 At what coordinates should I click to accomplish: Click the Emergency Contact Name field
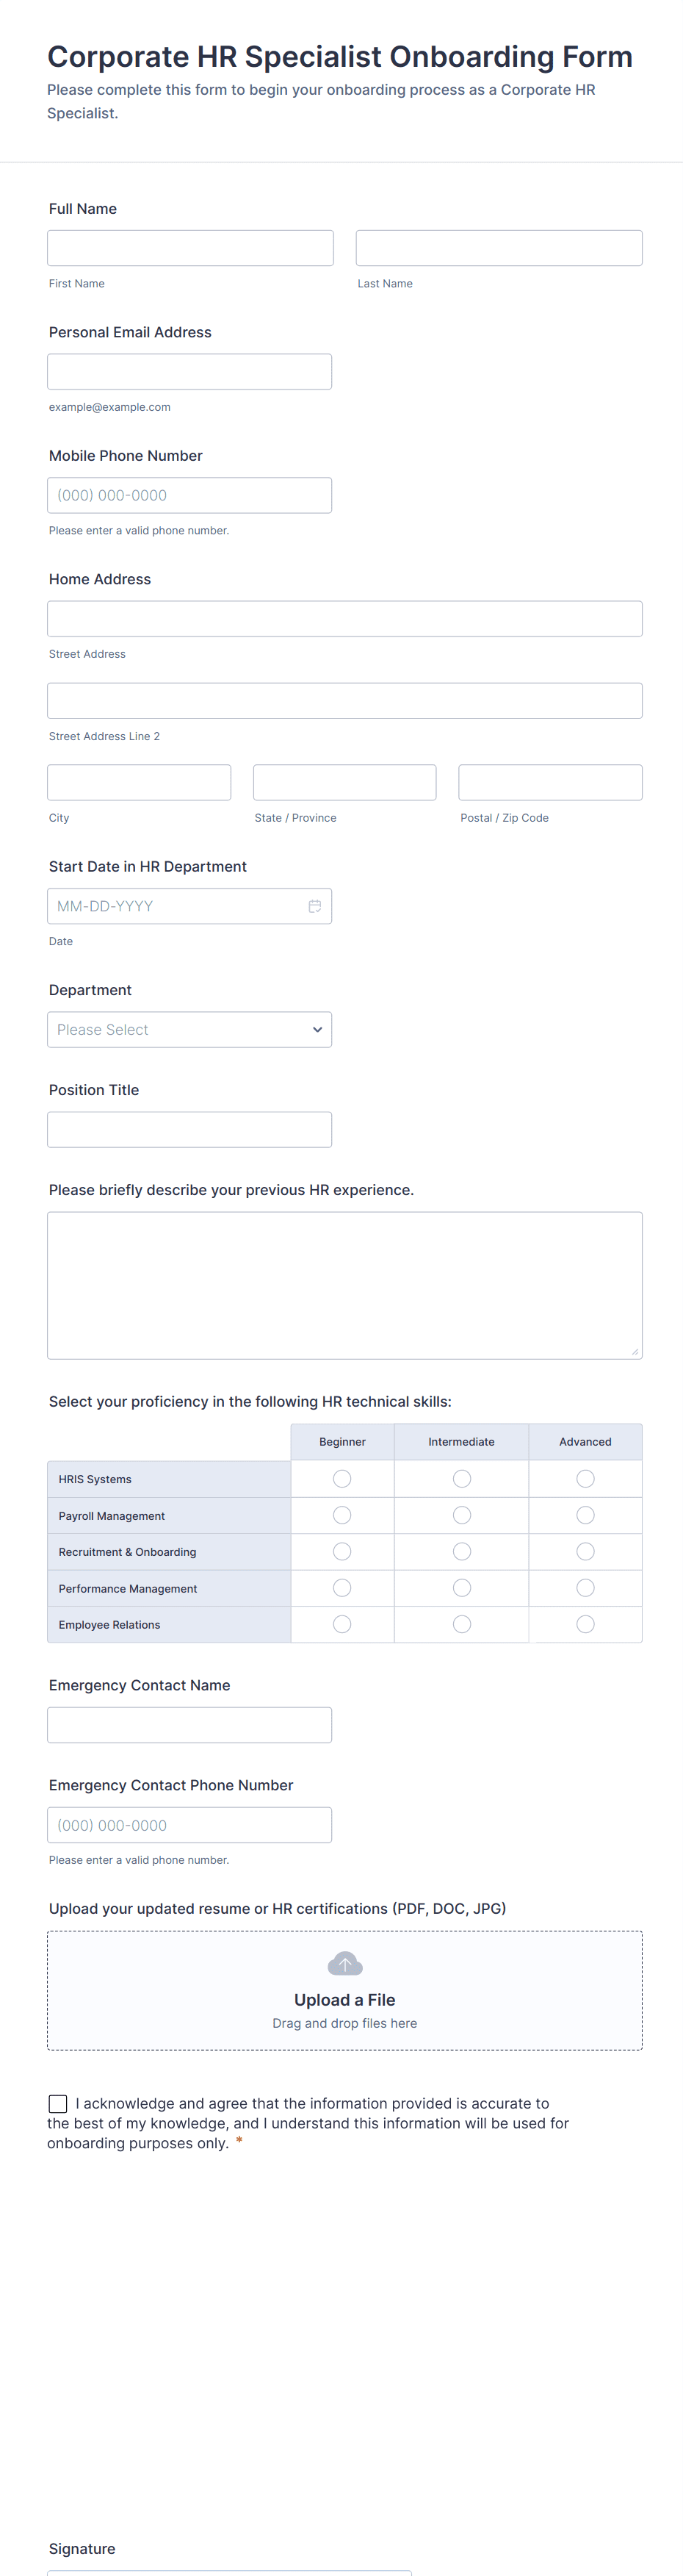(x=189, y=1725)
